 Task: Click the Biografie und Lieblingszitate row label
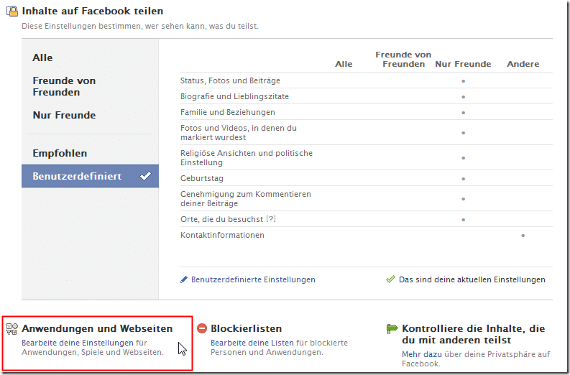pyautogui.click(x=235, y=97)
